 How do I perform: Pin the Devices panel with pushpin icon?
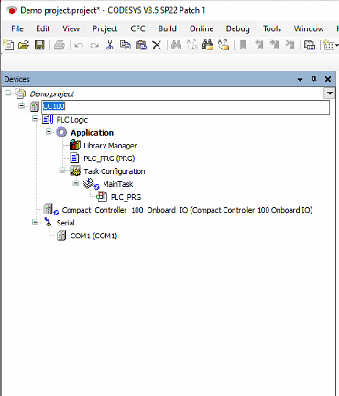(313, 79)
